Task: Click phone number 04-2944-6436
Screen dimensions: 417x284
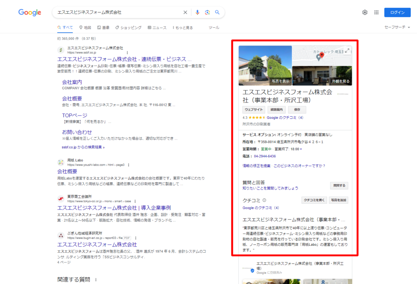Action: click(265, 156)
